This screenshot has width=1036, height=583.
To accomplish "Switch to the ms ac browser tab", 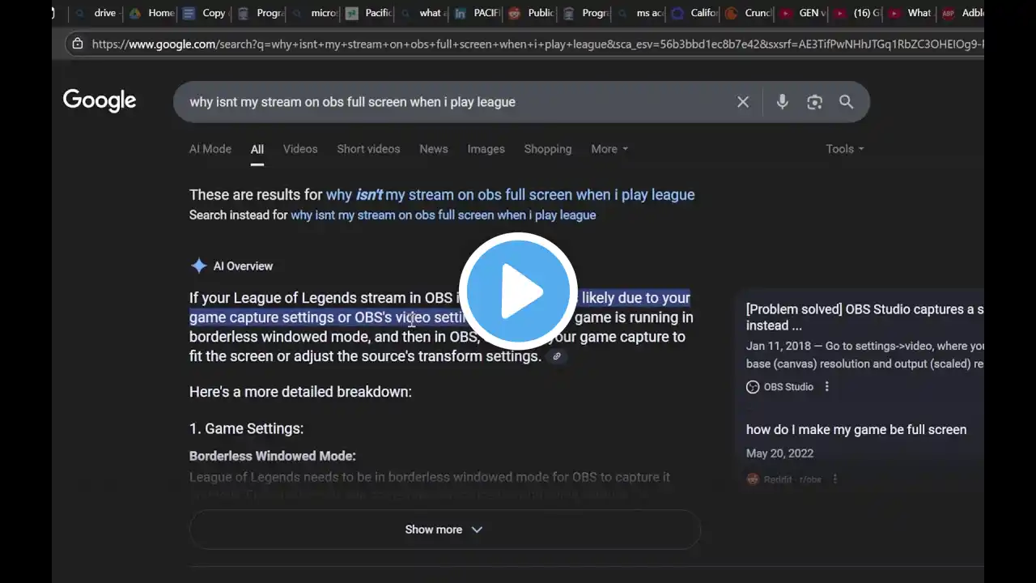I will tap(640, 13).
